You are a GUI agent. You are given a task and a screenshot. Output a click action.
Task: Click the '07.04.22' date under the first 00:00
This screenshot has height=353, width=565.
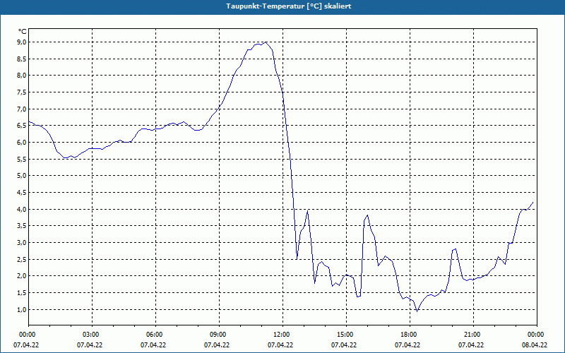(x=26, y=345)
